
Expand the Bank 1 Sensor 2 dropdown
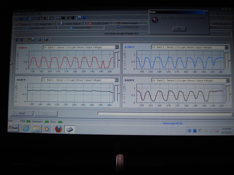pos(116,80)
